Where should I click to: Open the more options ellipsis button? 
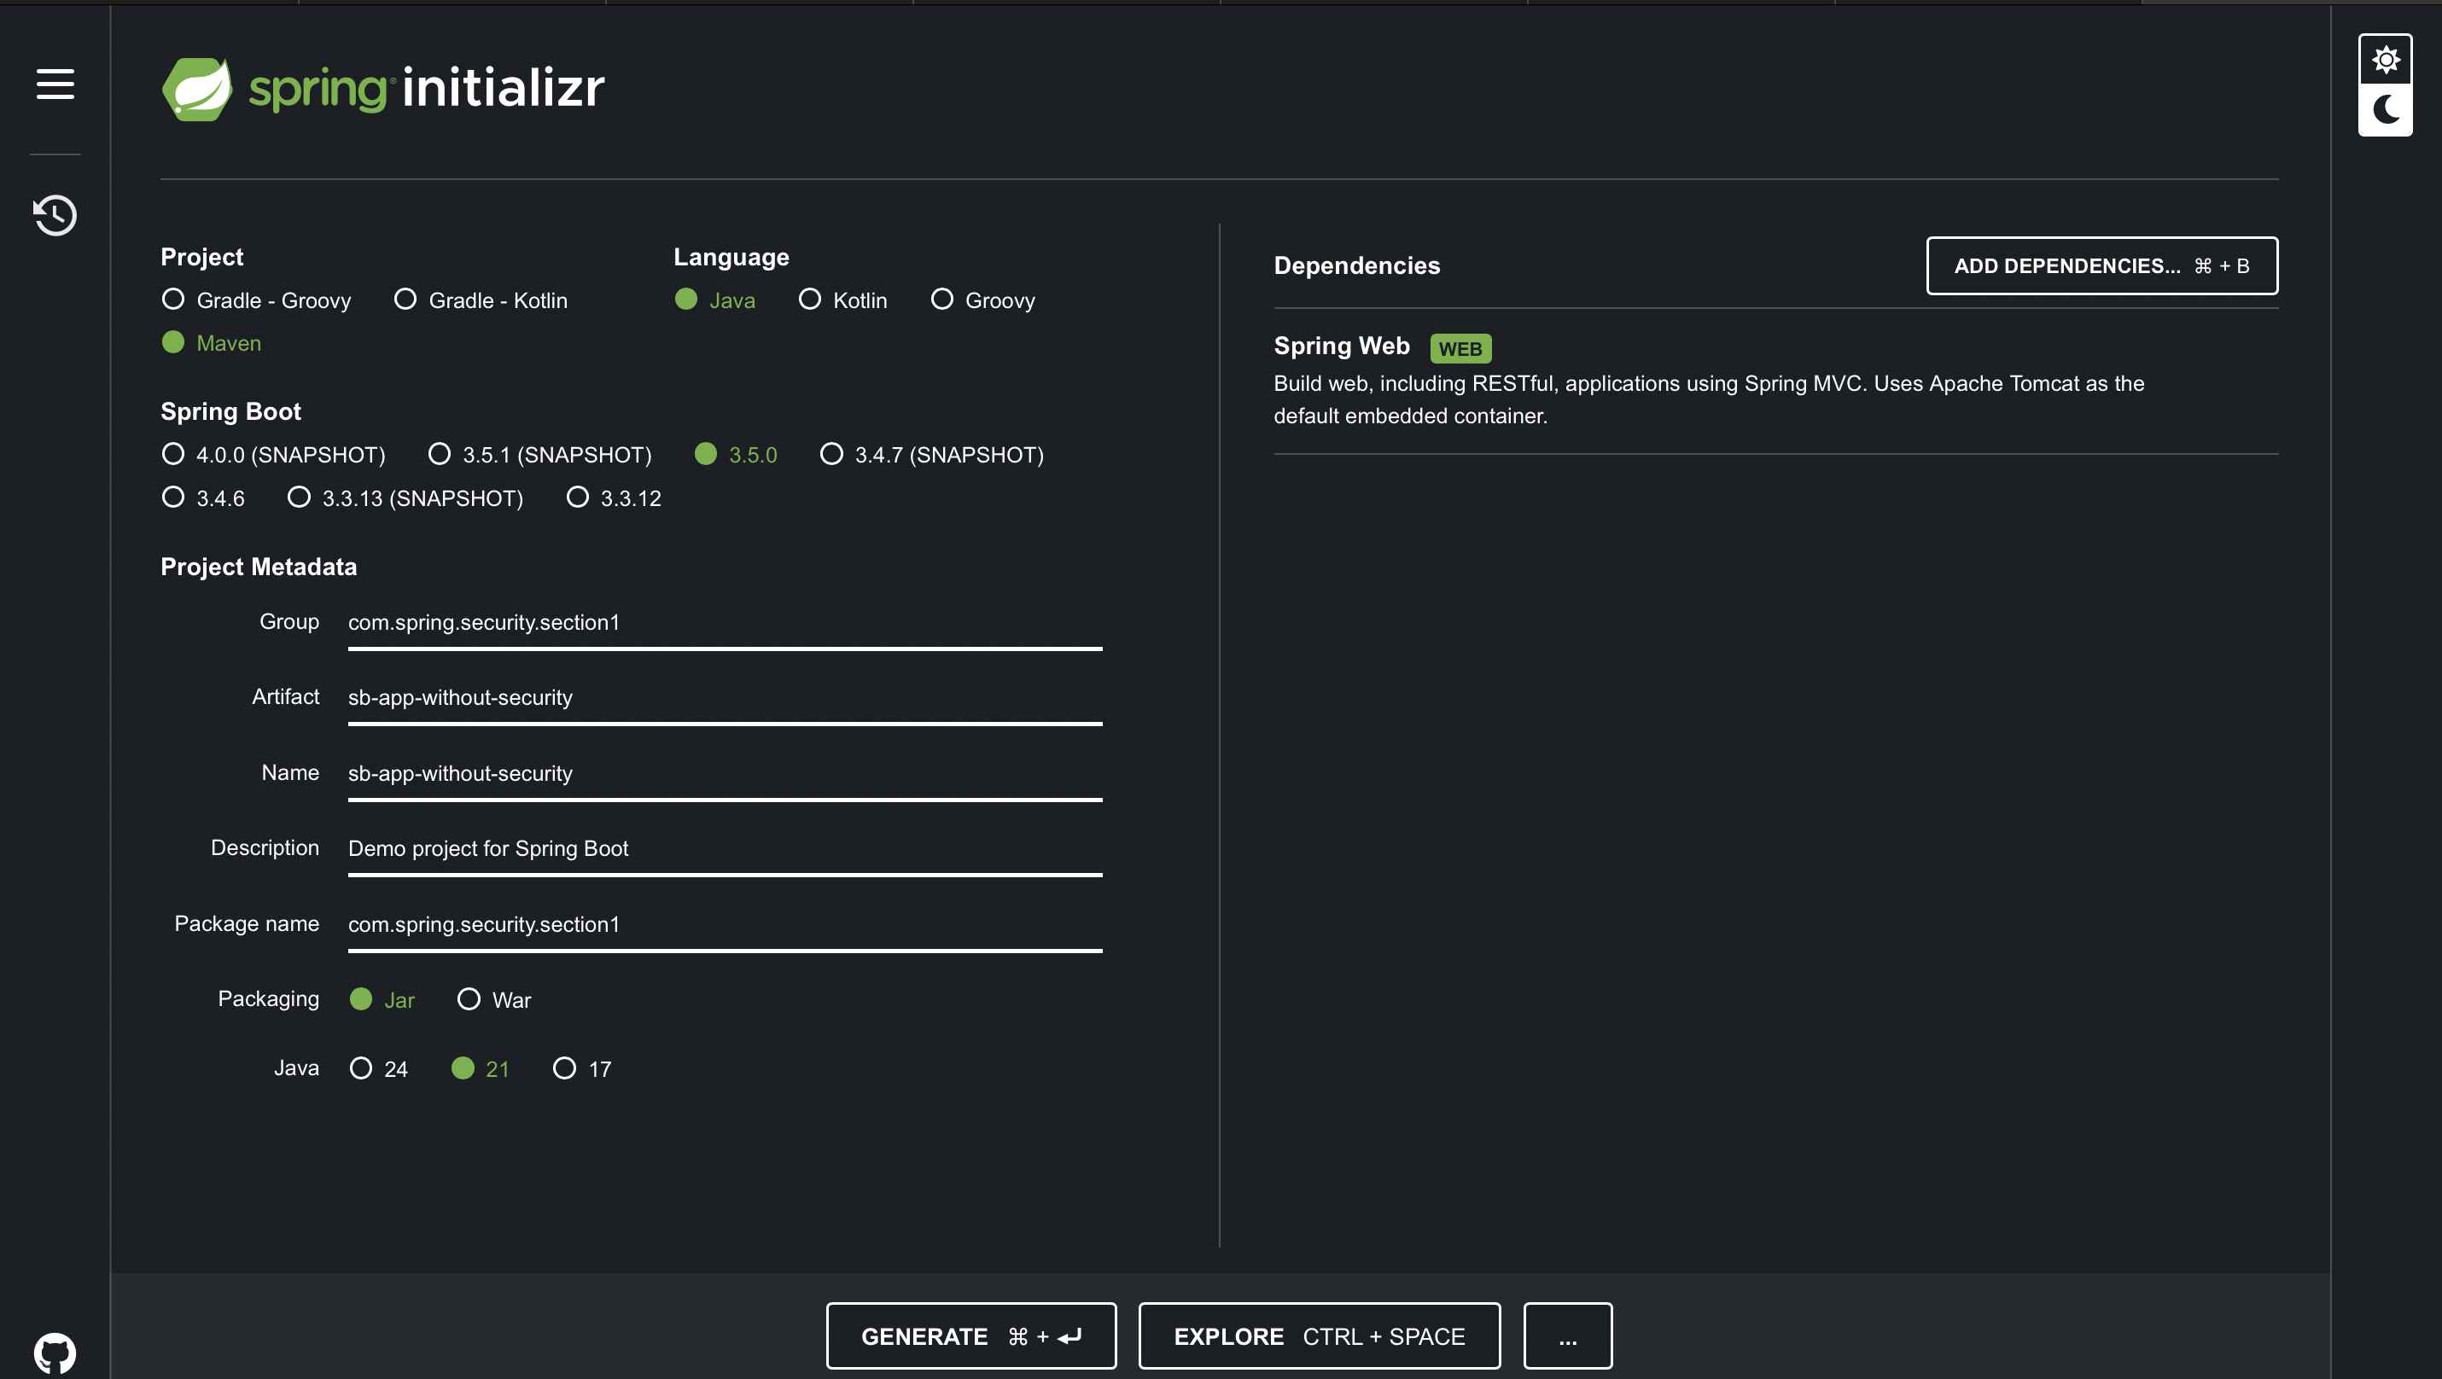click(x=1567, y=1335)
